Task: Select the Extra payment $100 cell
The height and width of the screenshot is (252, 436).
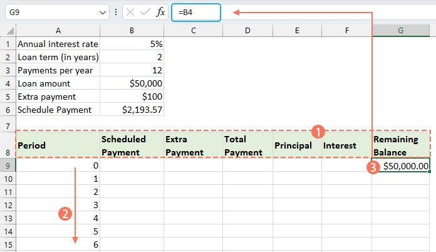Action: 132,97
